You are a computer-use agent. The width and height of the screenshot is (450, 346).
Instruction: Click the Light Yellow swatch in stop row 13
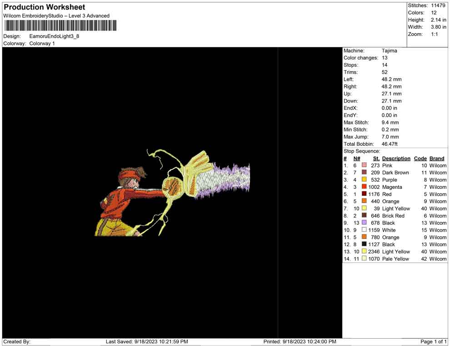click(364, 251)
